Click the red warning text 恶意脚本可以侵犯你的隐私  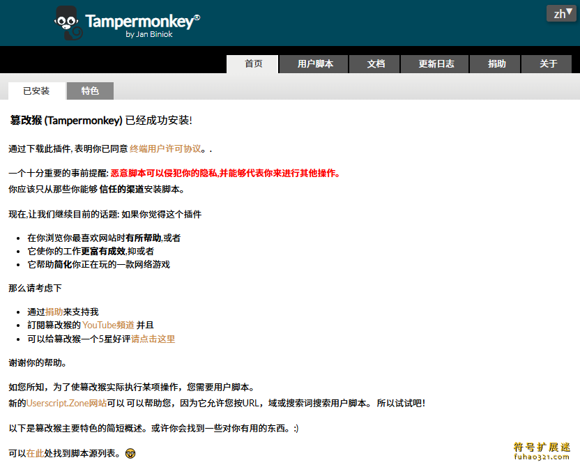point(164,173)
